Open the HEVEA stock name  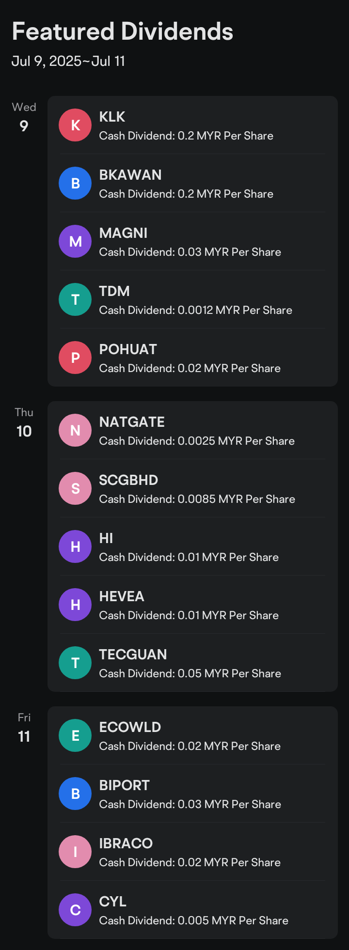coord(122,596)
